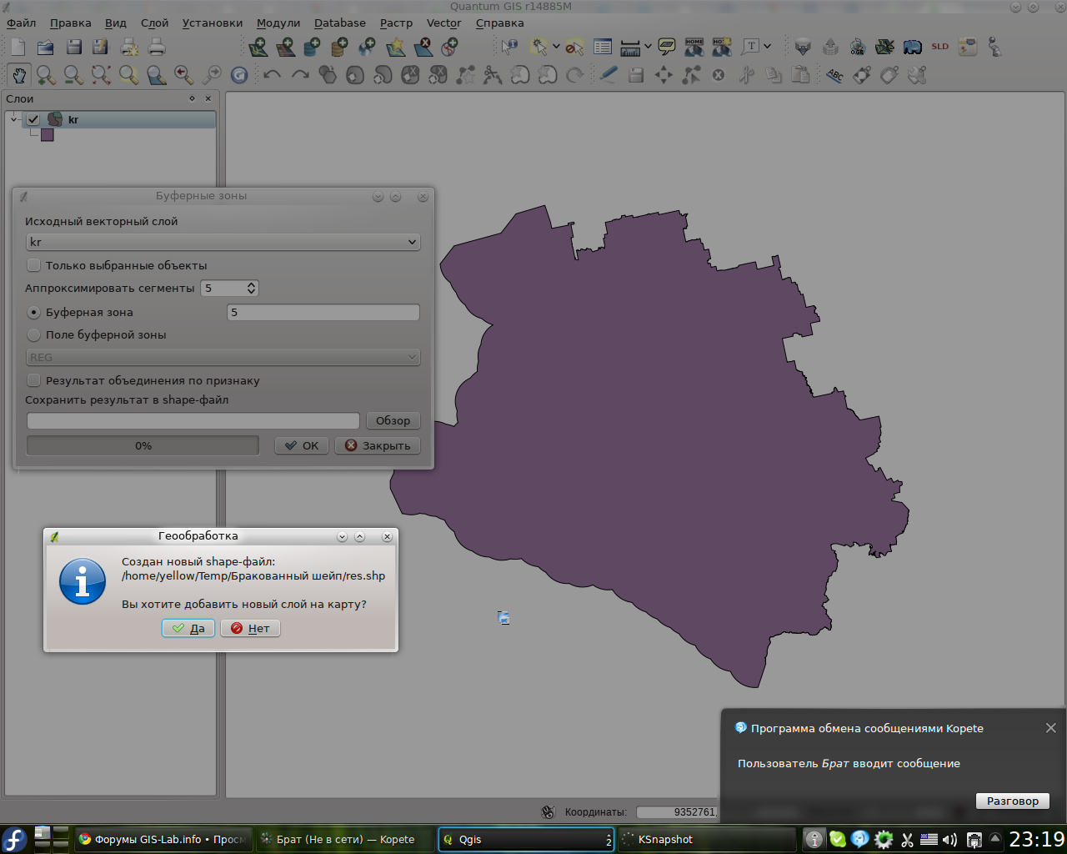Click the Add Vector Layer icon
1067x854 pixels.
258,48
